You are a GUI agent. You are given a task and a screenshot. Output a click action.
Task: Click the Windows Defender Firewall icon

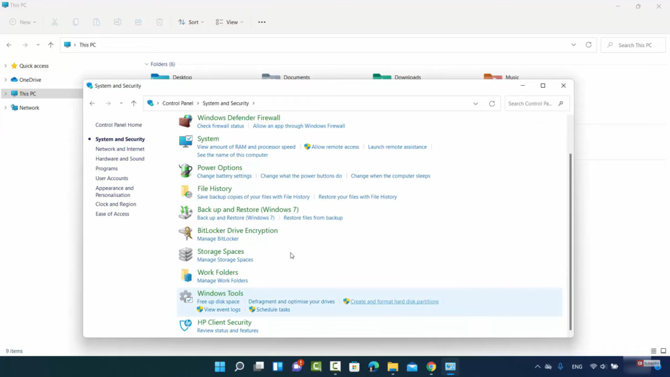[x=186, y=121]
